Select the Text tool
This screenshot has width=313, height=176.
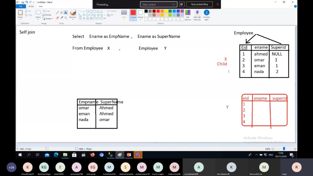tap(65, 13)
